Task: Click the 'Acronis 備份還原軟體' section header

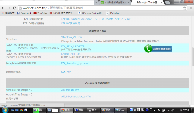Action: [98, 83]
